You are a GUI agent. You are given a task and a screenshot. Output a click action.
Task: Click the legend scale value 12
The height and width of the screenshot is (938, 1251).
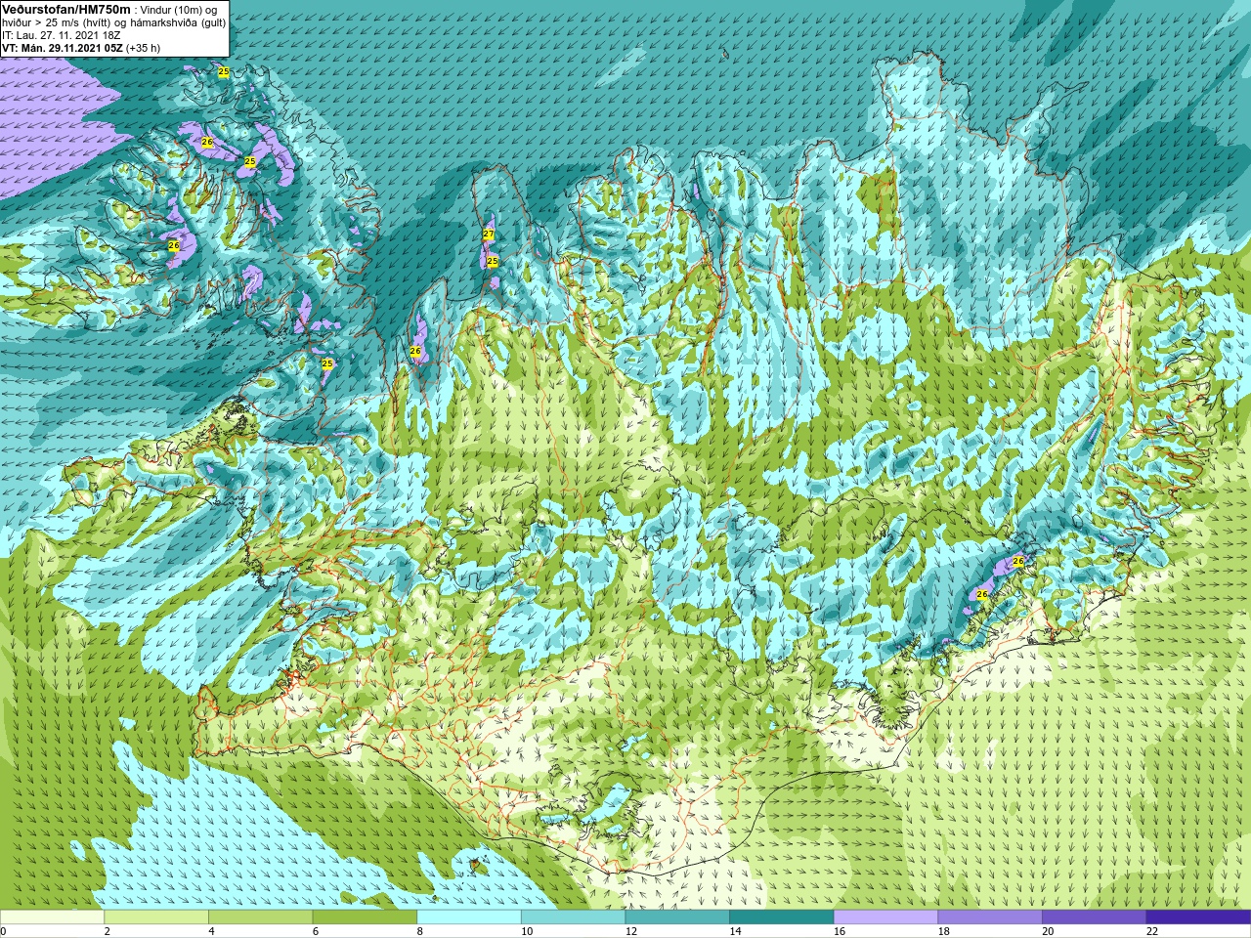[631, 931]
